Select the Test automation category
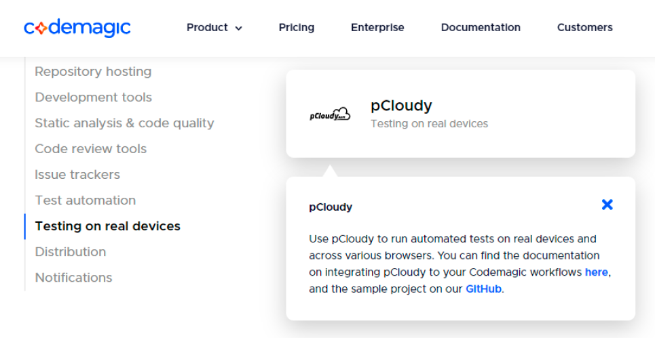This screenshot has height=338, width=655. (85, 200)
